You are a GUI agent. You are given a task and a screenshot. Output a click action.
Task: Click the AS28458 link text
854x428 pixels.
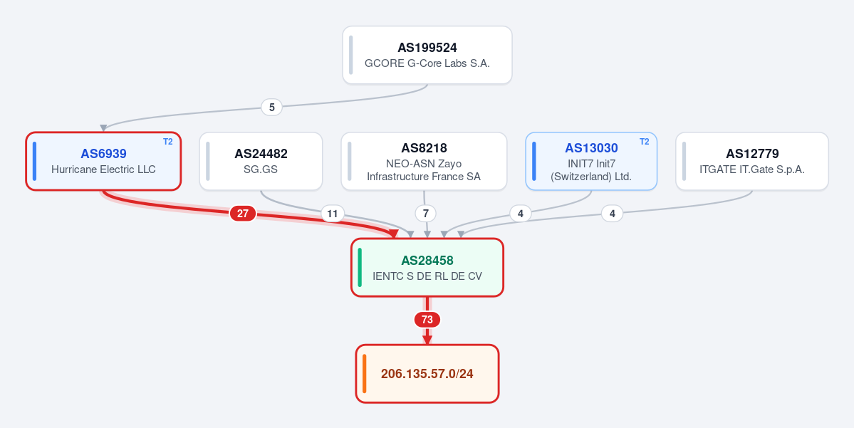coord(427,261)
